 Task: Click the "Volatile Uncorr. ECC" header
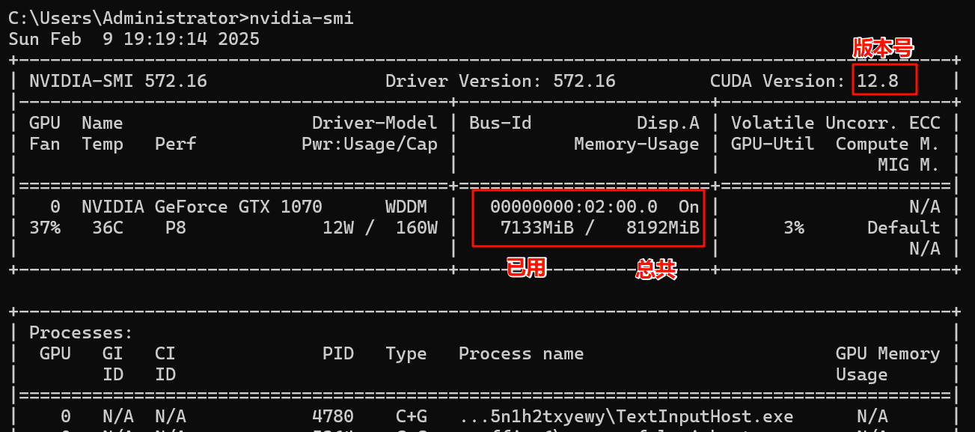click(835, 123)
